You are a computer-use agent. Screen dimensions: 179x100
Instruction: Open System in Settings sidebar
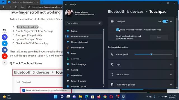point(84,31)
